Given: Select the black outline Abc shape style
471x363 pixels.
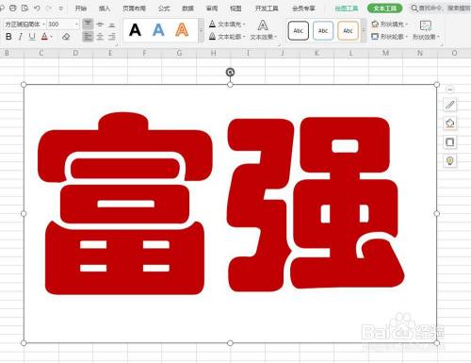Looking at the screenshot, I should coord(298,31).
